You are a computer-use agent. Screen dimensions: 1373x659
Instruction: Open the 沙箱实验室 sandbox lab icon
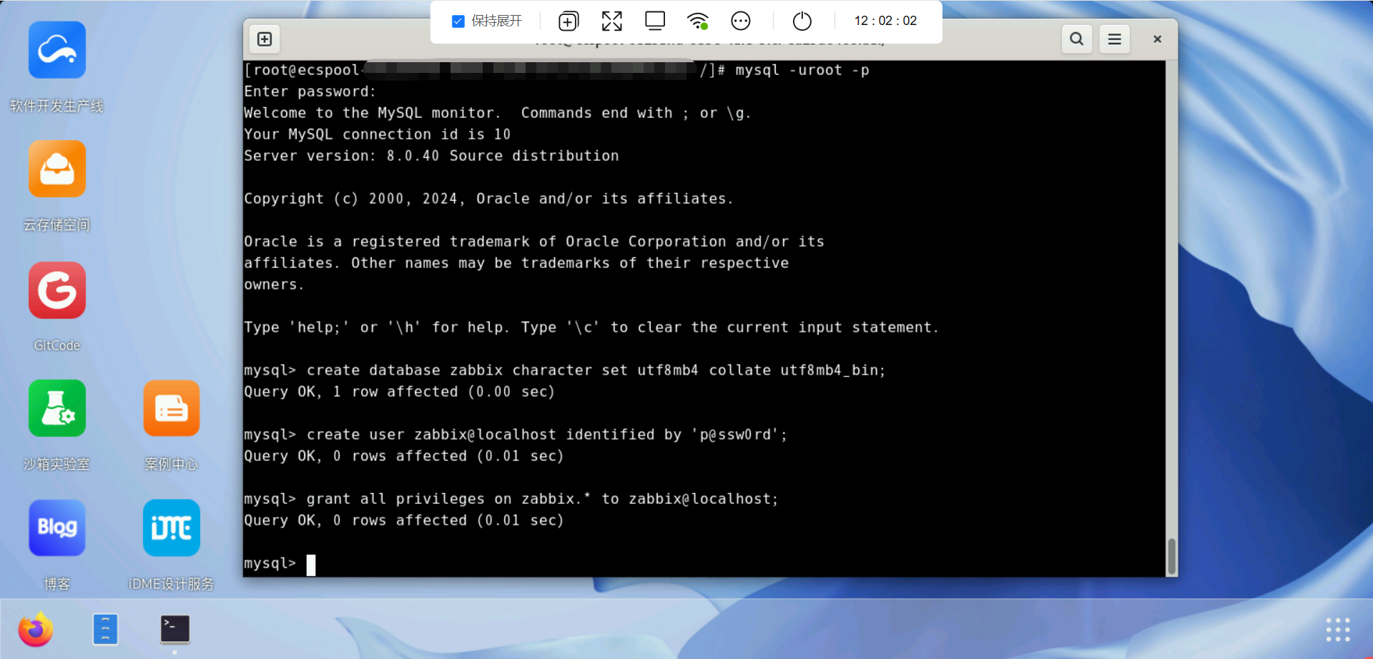[x=57, y=408]
